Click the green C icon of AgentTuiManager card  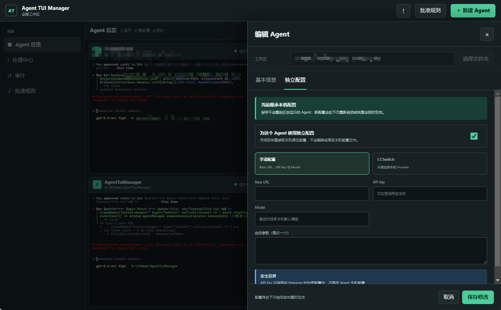[97, 185]
